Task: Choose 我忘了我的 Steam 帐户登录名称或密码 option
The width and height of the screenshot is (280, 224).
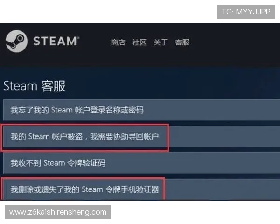Action: (x=141, y=110)
